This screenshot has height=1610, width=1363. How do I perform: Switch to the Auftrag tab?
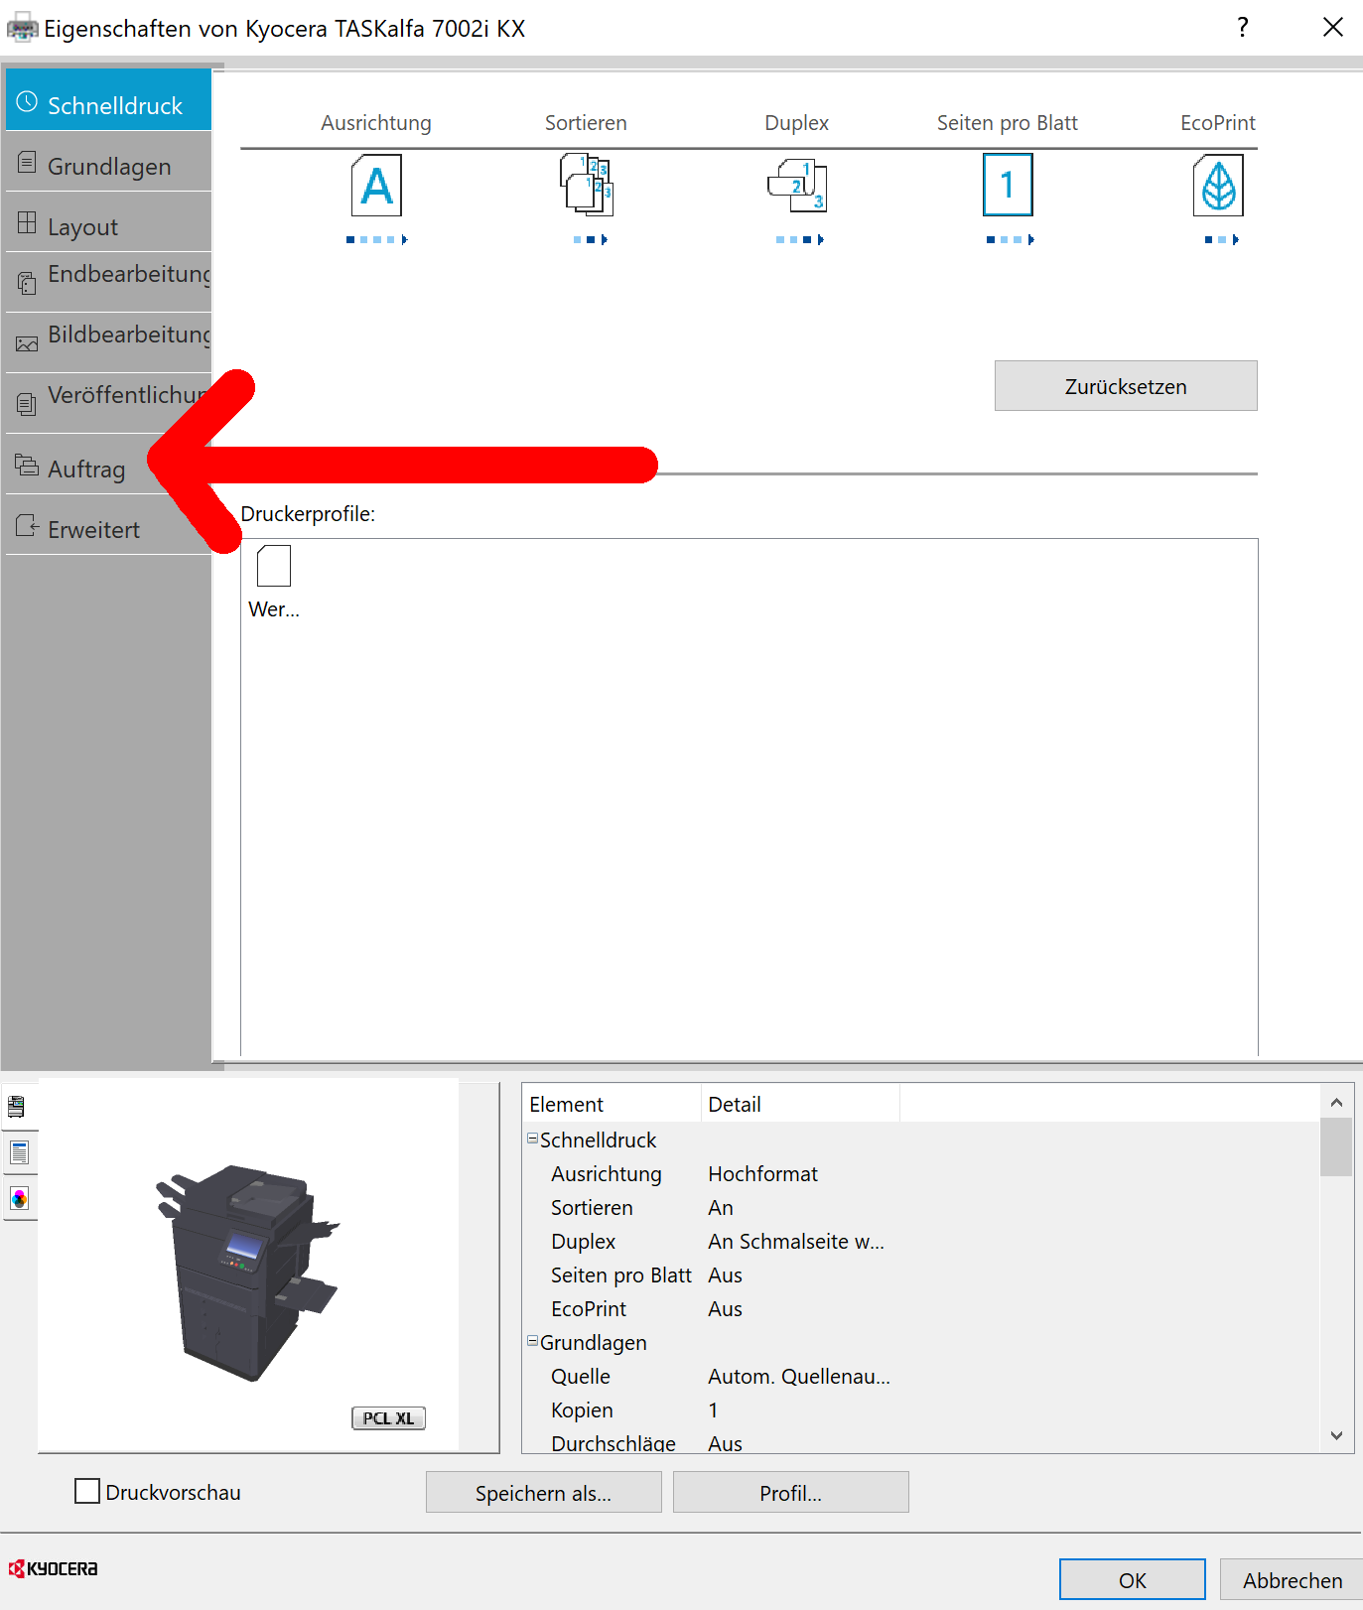[86, 469]
